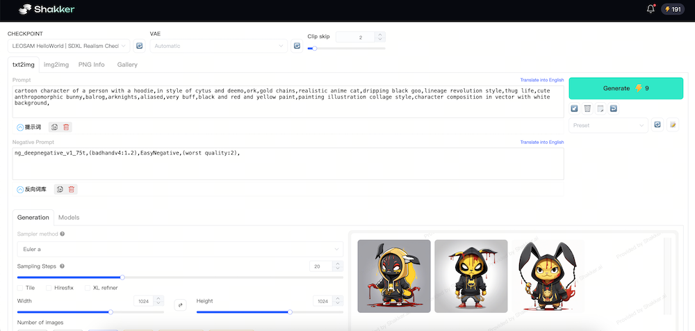Increase Width with up arrow
The height and width of the screenshot is (331, 695).
click(x=158, y=298)
